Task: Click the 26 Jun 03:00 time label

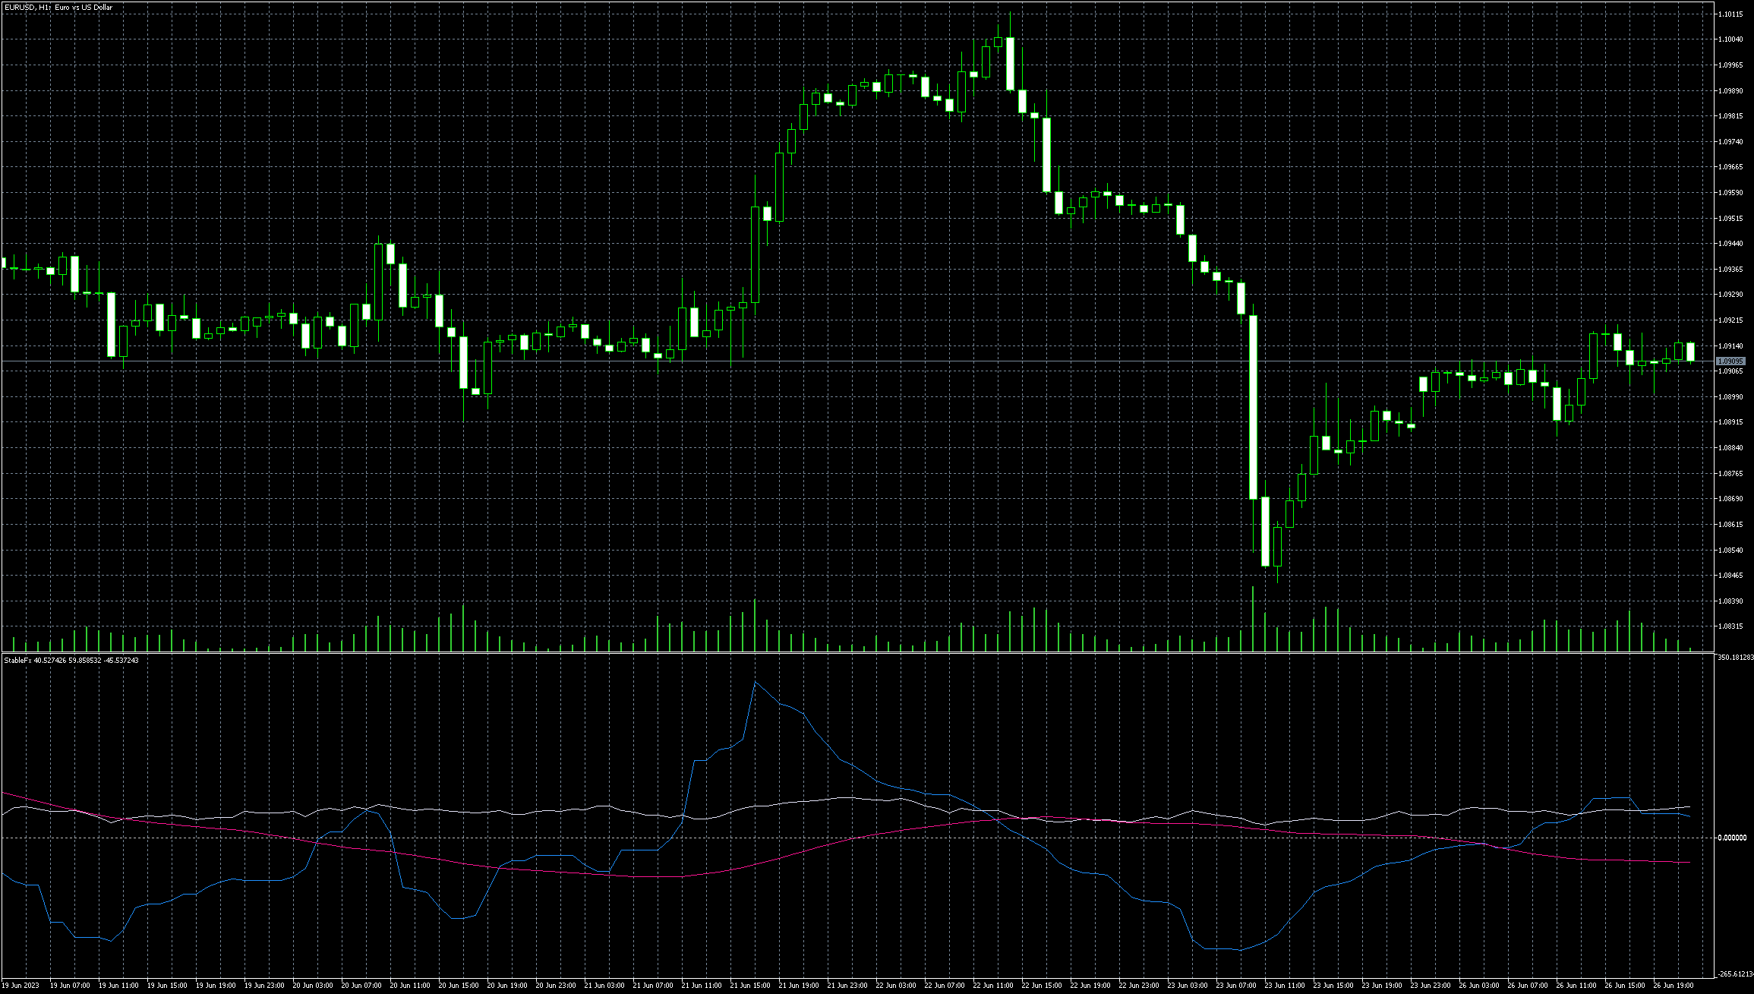Action: (1479, 986)
